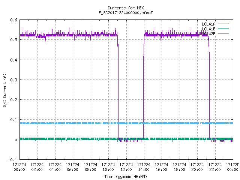Screen dimensions: 240x180
Task: Click the blue LCL42B trace near 0.08 A
Action: pyautogui.click(x=126, y=123)
